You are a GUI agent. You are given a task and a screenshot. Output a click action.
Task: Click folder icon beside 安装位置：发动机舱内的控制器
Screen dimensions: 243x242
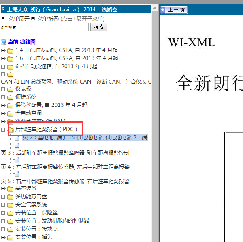click(10, 221)
